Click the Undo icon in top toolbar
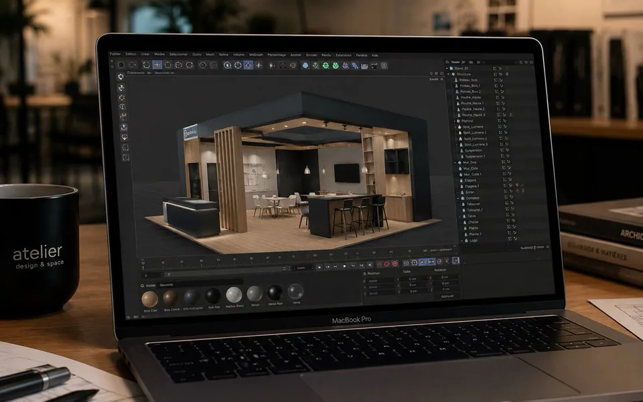This screenshot has width=643, height=402. 121,65
